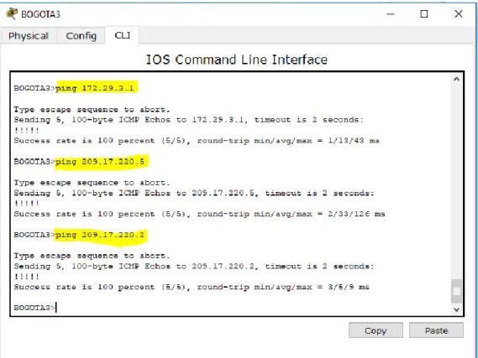Click the BOGOTA3 window app icon

point(12,14)
